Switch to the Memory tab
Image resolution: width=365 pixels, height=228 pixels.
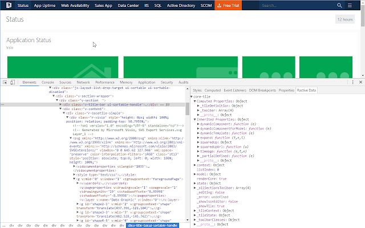click(126, 82)
